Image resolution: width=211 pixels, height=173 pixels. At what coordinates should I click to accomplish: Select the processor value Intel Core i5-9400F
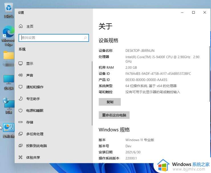pos(163,59)
